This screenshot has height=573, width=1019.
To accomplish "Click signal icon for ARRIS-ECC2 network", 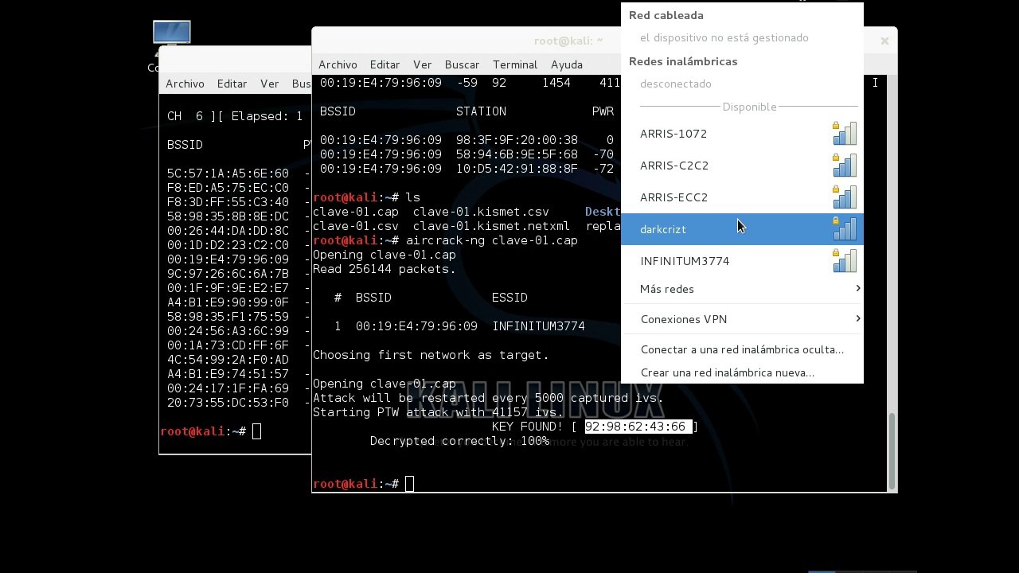I will click(845, 197).
